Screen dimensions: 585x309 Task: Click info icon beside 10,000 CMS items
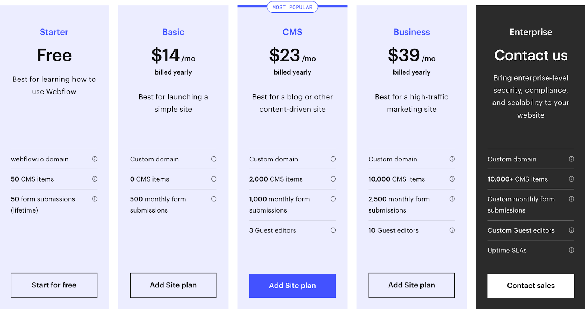[452, 179]
